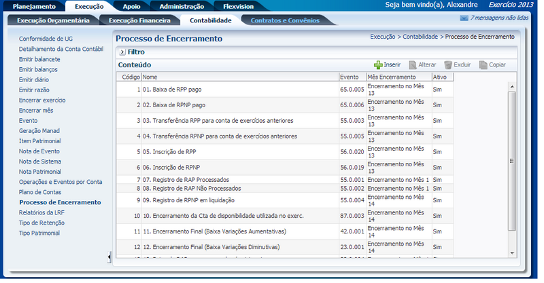The image size is (544, 283).
Task: Click the Contabilidade breadcrumb link
Action: [x=420, y=37]
